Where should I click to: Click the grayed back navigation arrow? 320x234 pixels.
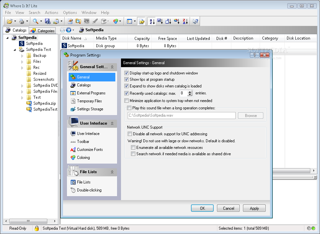click(x=63, y=30)
